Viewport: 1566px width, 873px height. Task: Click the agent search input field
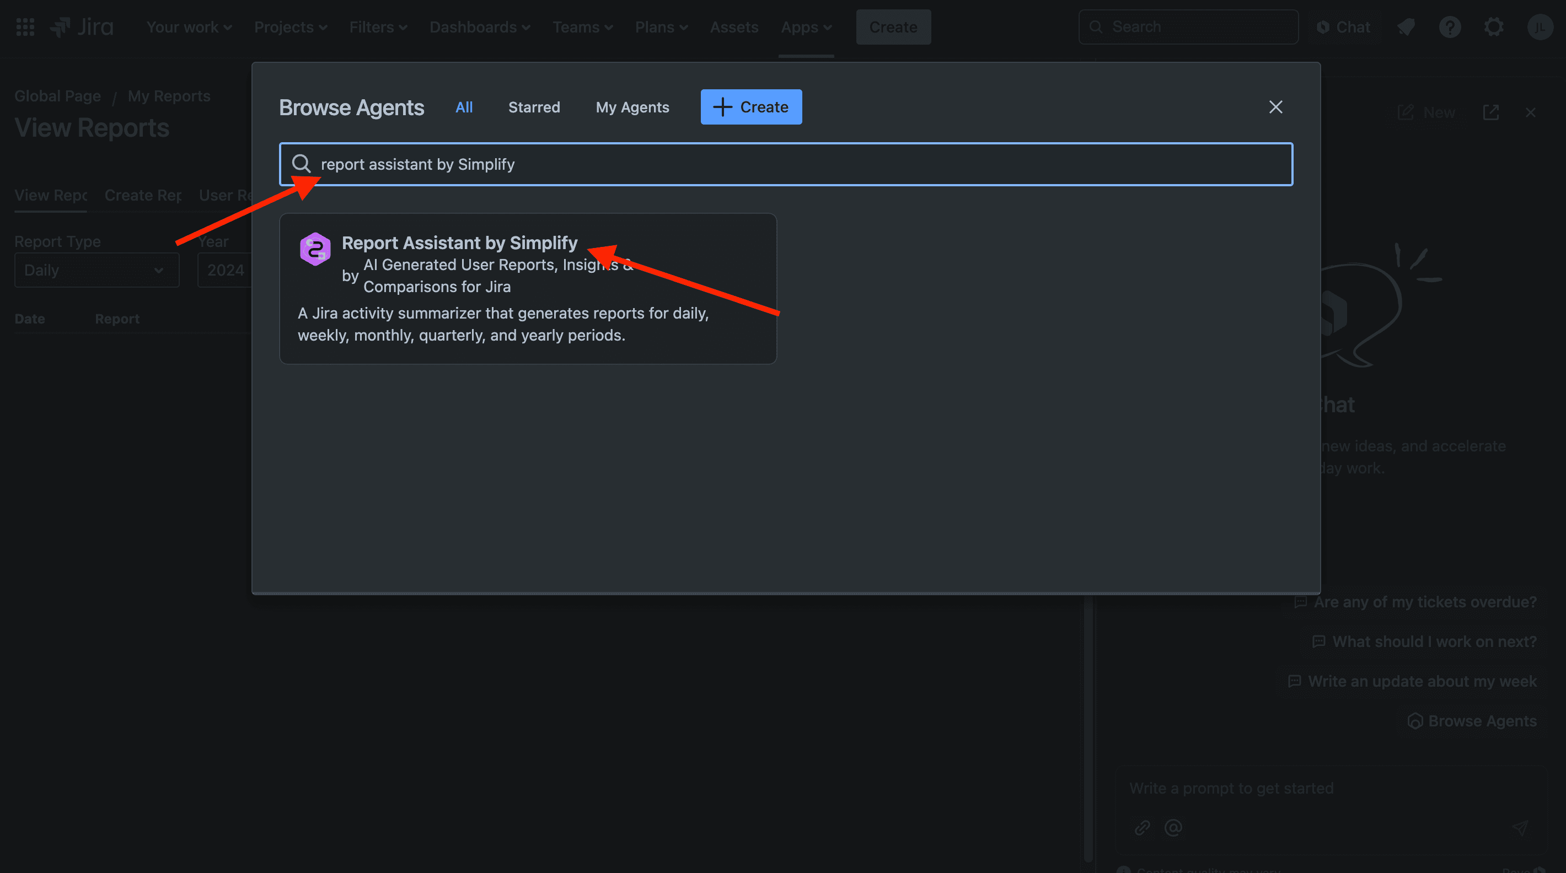pyautogui.click(x=785, y=164)
